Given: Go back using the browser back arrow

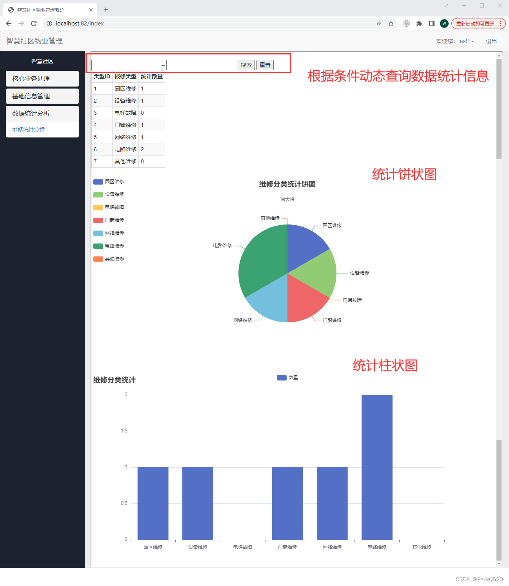Looking at the screenshot, I should tap(9, 24).
